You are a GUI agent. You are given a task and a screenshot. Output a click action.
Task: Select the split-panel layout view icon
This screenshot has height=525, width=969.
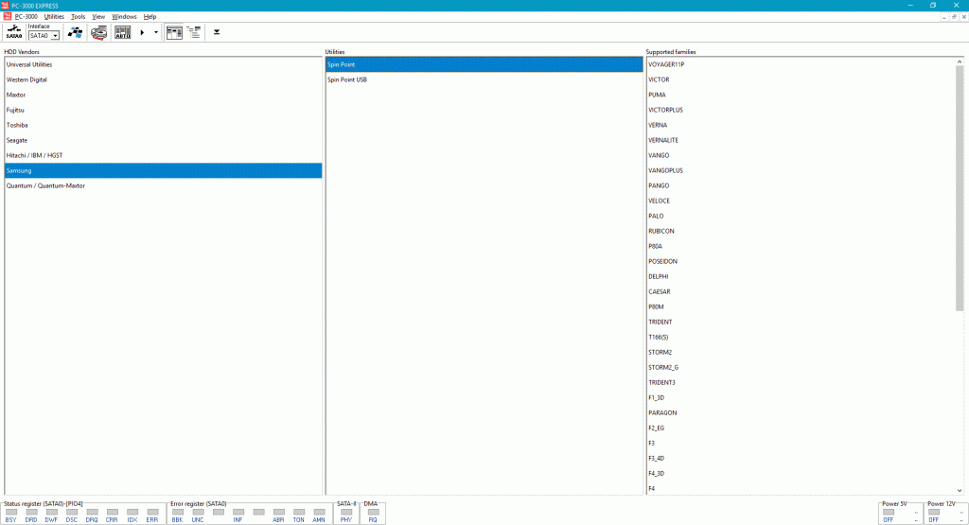click(174, 32)
